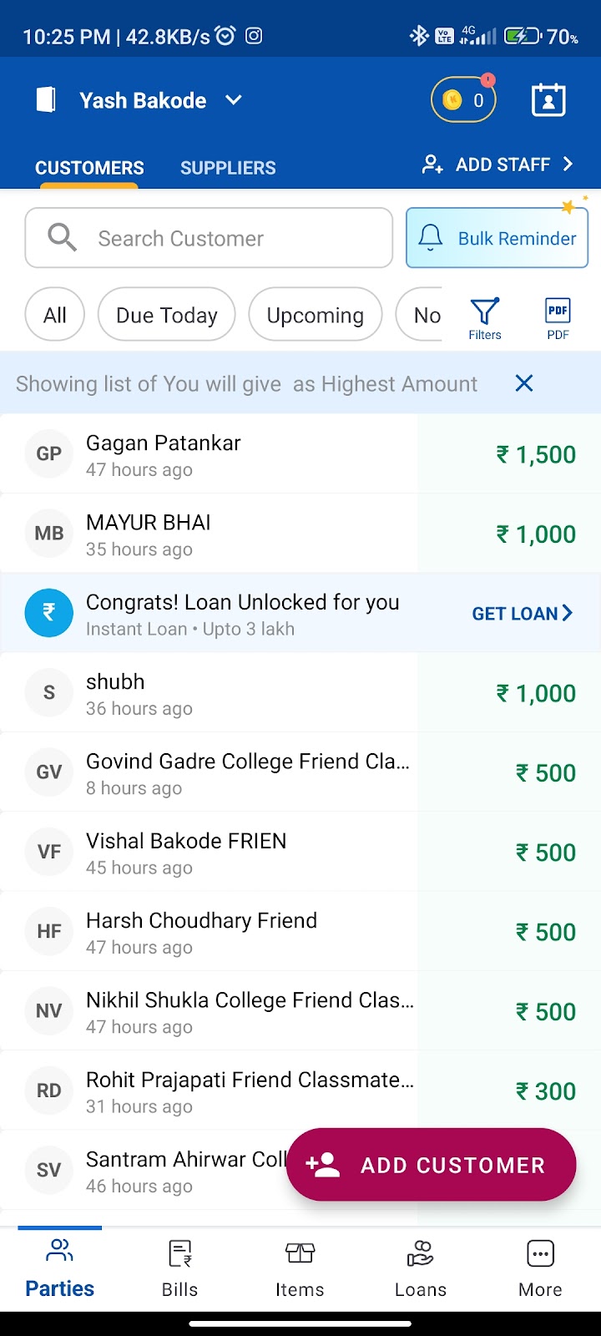Expand the Yash Bakode account dropdown

coord(234,100)
